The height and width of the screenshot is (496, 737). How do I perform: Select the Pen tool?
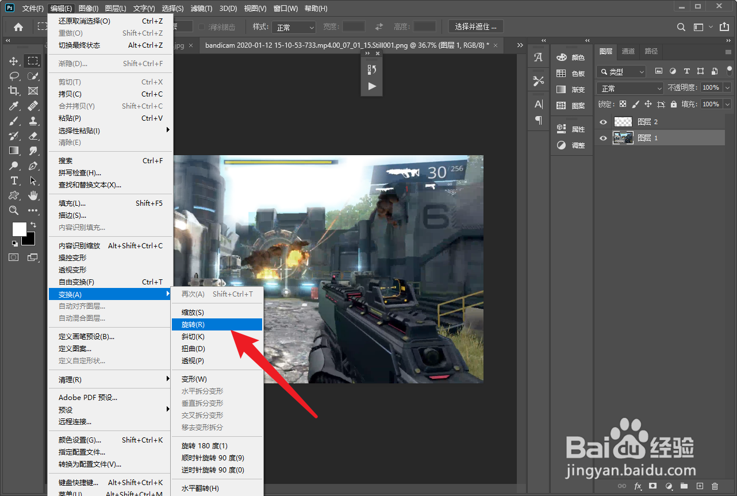tap(33, 166)
